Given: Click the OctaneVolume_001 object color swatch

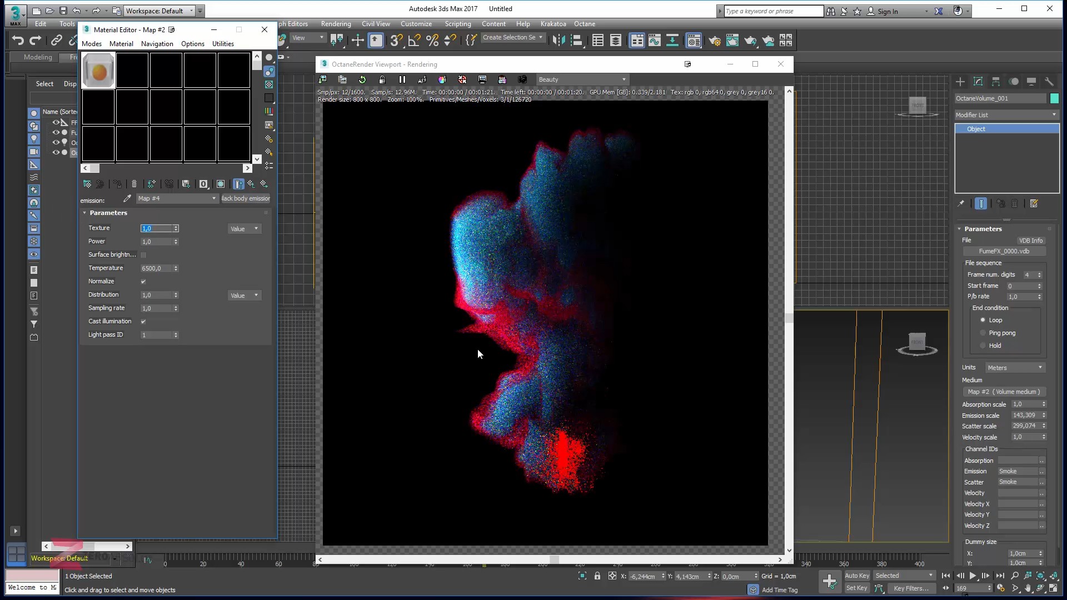Looking at the screenshot, I should coord(1055,98).
